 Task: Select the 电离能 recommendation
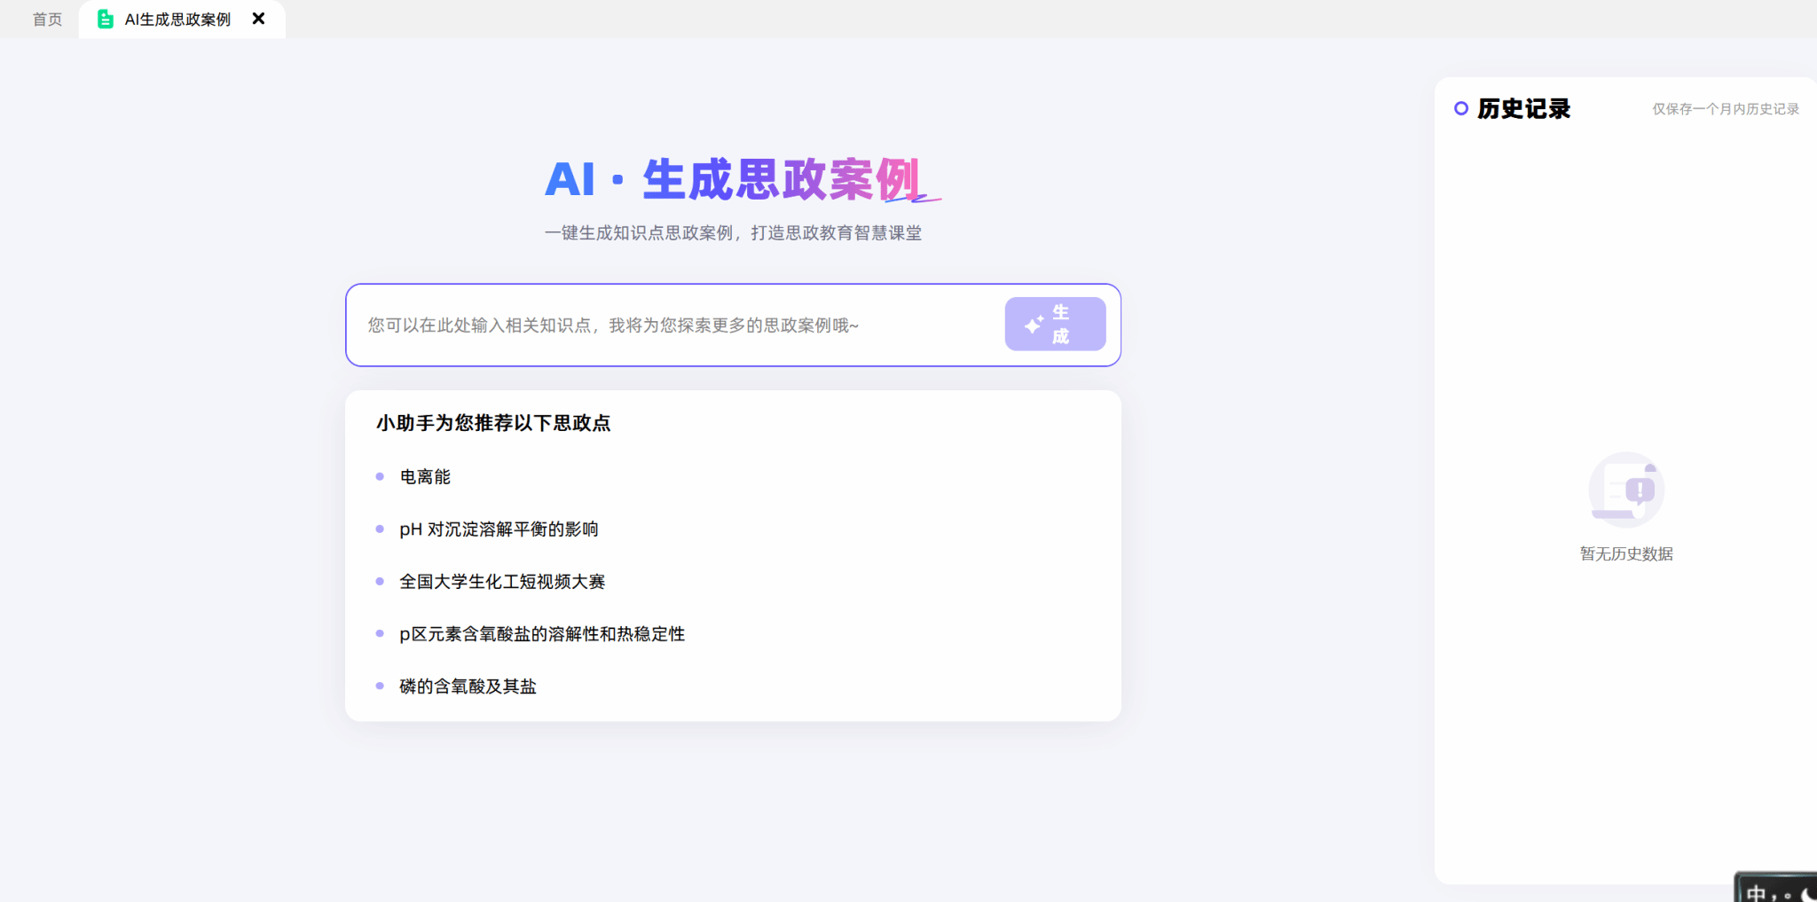[425, 477]
